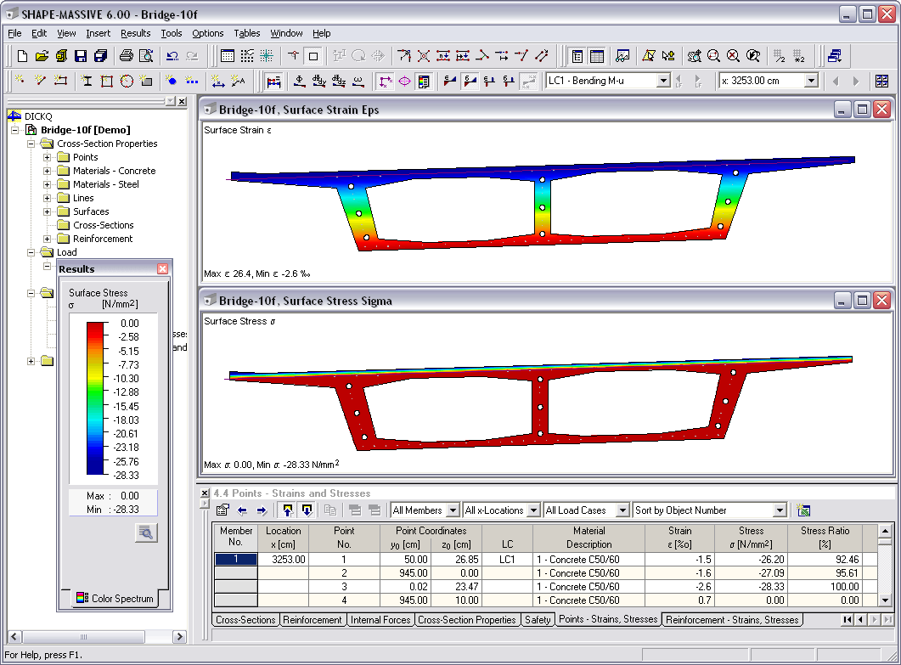
Task: Expand the Reinforcement tree node
Action: (47, 240)
